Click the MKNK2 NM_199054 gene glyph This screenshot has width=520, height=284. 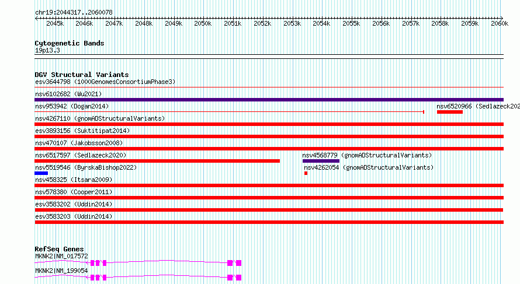138,278
